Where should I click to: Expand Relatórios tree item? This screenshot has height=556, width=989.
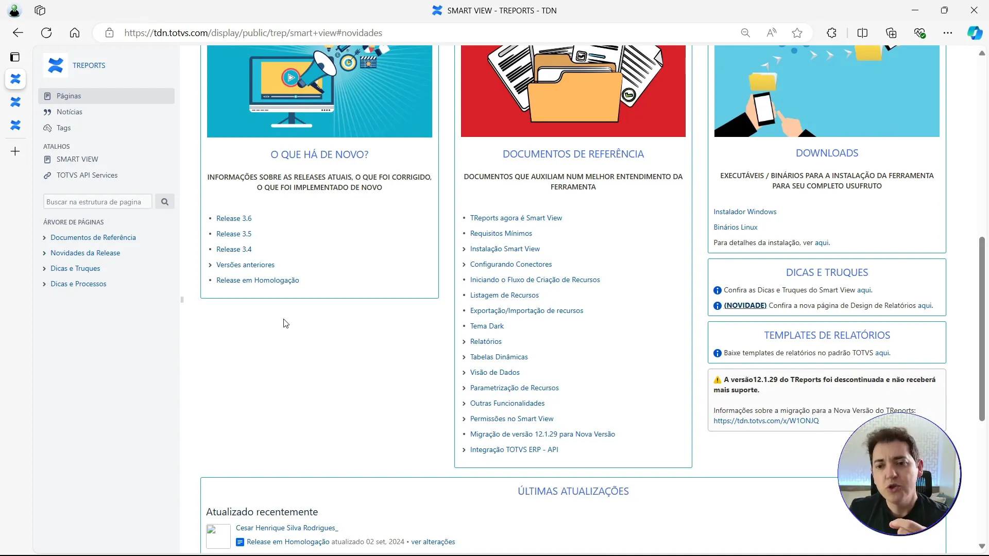(465, 341)
